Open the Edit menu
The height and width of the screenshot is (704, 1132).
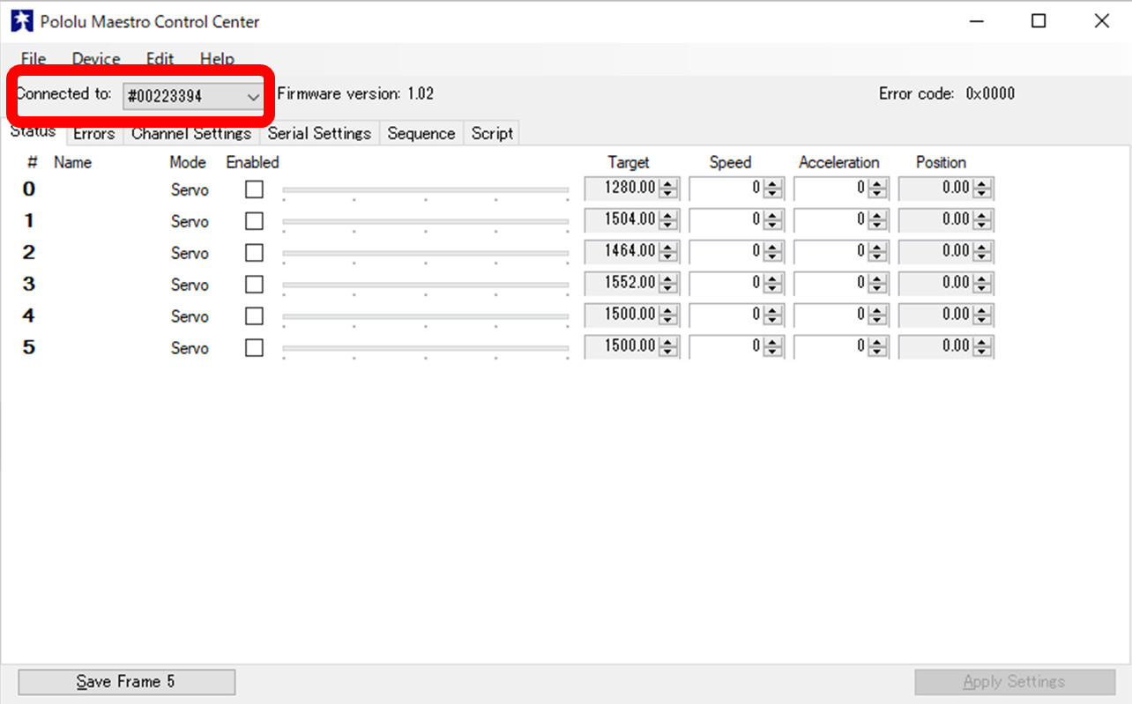tap(160, 59)
